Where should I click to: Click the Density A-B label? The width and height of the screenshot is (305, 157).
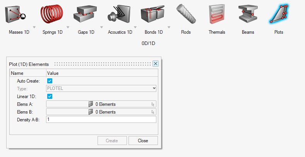coord(28,120)
